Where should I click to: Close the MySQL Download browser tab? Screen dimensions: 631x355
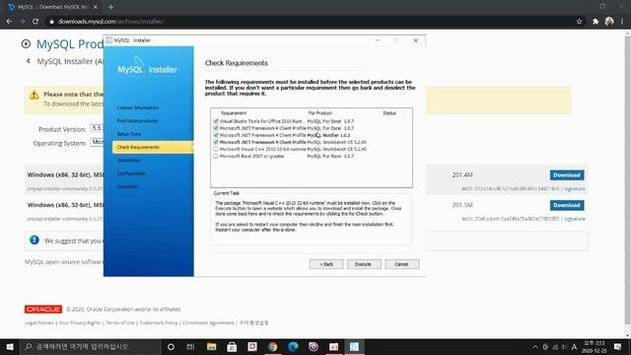click(96, 7)
